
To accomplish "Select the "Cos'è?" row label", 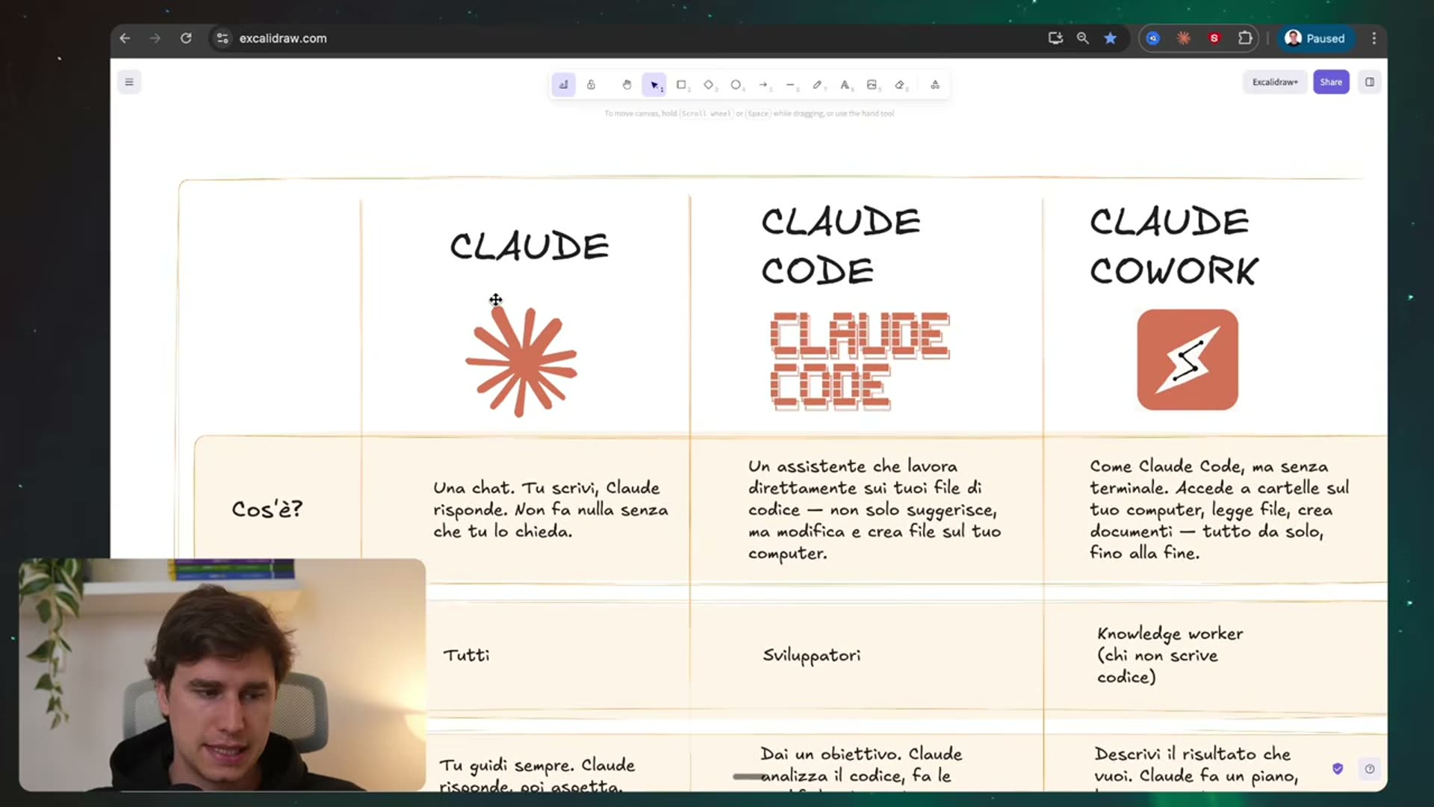I will pos(267,510).
